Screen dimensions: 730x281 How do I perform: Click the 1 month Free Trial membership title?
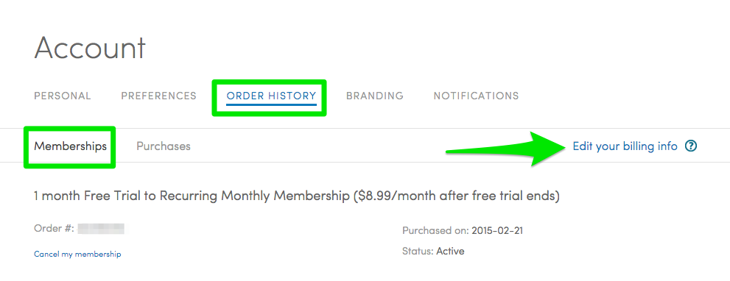pyautogui.click(x=297, y=196)
